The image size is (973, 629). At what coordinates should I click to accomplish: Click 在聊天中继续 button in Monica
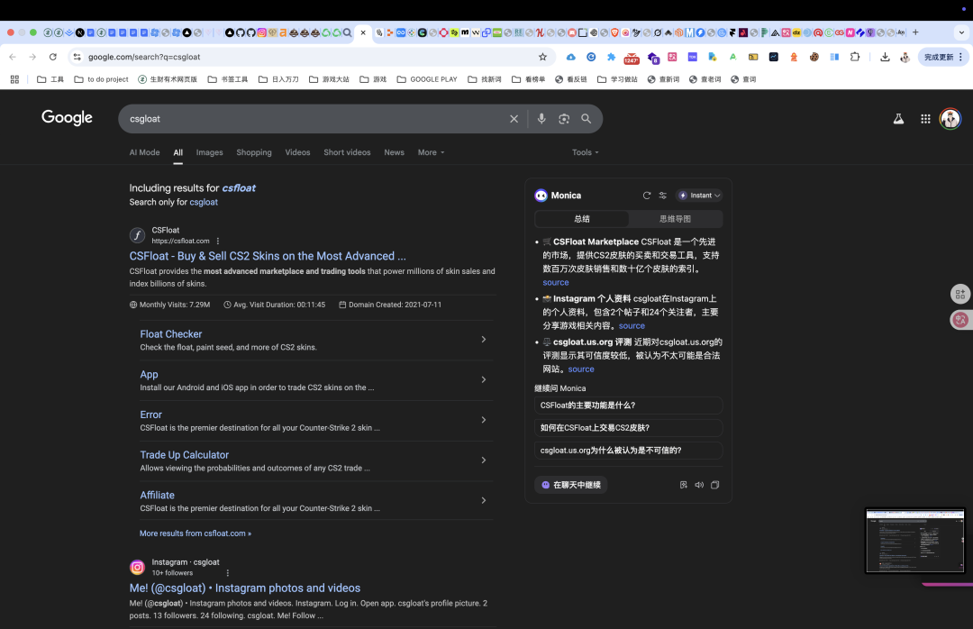[x=571, y=485]
